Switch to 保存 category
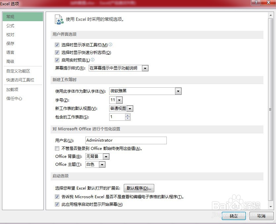The height and width of the screenshot is (224, 276). (23, 43)
